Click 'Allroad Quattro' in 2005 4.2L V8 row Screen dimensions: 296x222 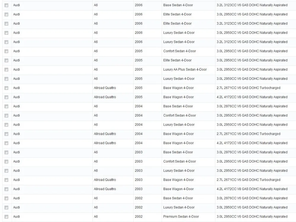(x=105, y=97)
